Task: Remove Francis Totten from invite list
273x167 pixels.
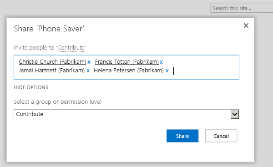Action: (x=162, y=62)
